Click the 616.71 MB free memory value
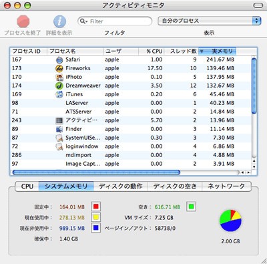This screenshot has height=264, width=267. coord(168,207)
